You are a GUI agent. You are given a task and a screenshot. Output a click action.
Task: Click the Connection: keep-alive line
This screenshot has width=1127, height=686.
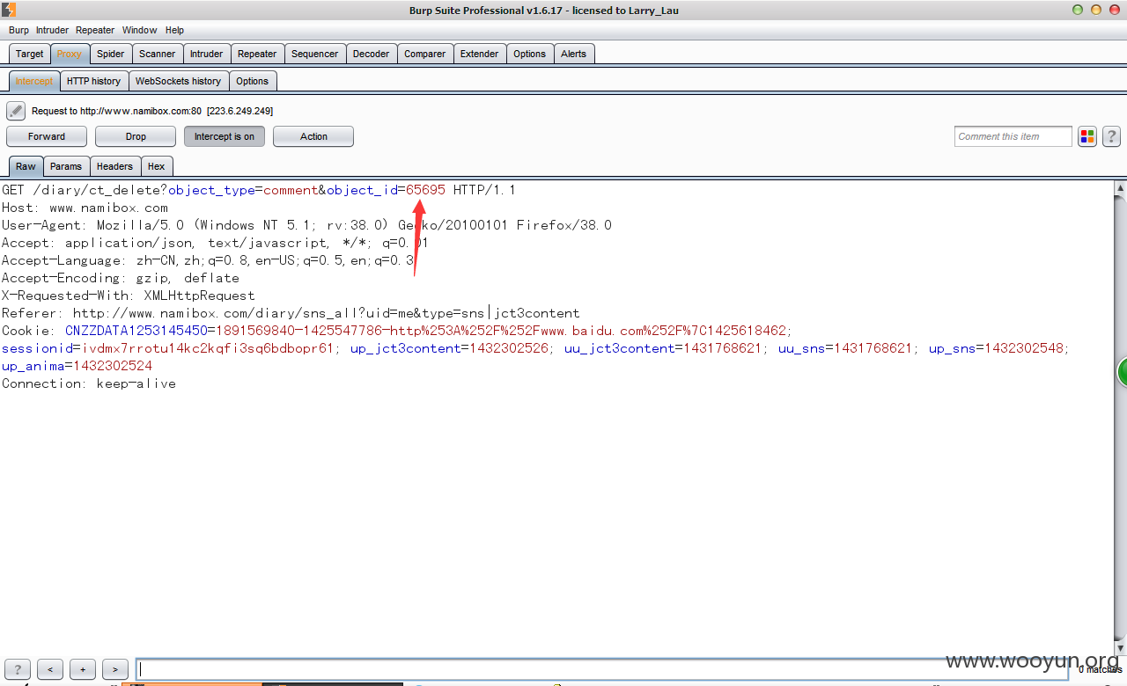coord(89,383)
